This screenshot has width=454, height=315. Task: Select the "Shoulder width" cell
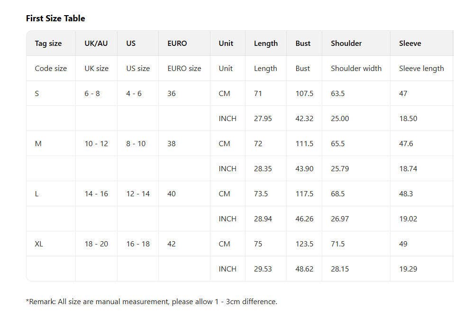[356, 68]
